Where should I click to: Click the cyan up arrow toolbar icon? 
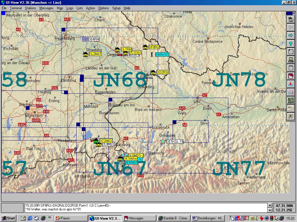290,44
